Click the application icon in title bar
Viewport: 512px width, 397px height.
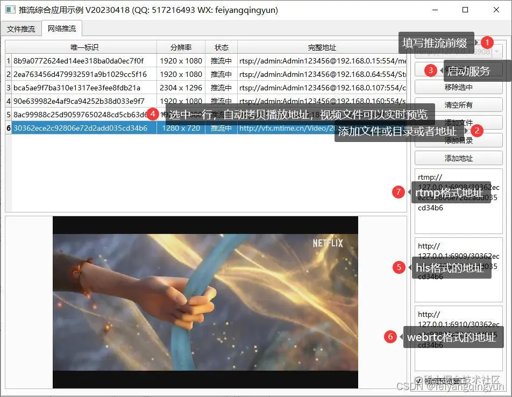click(x=10, y=10)
